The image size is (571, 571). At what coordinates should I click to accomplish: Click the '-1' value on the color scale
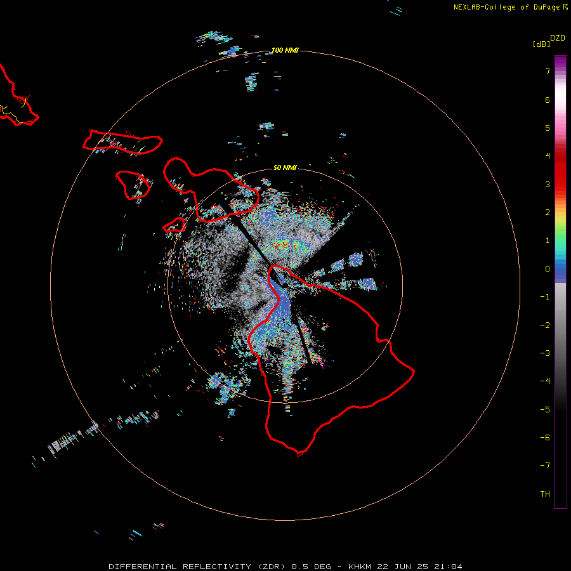(x=545, y=297)
